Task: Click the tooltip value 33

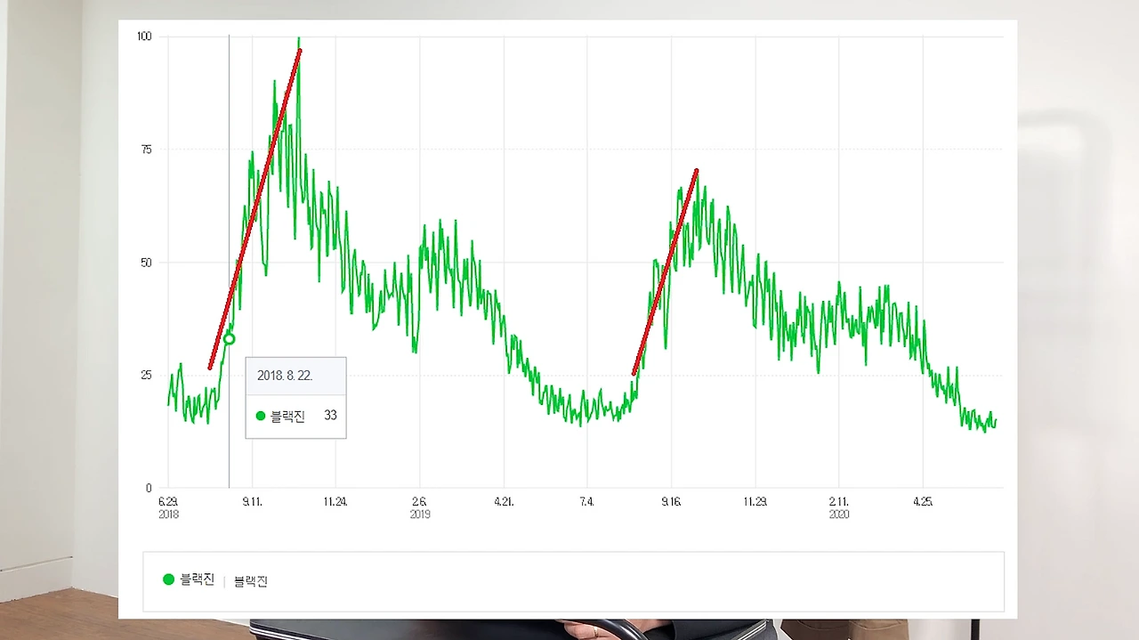Action: [x=330, y=416]
